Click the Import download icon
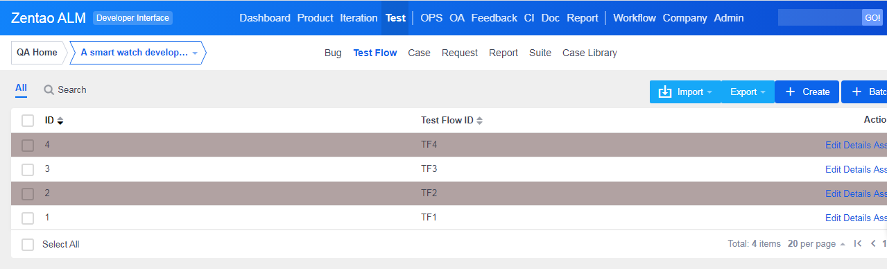 pyautogui.click(x=665, y=92)
